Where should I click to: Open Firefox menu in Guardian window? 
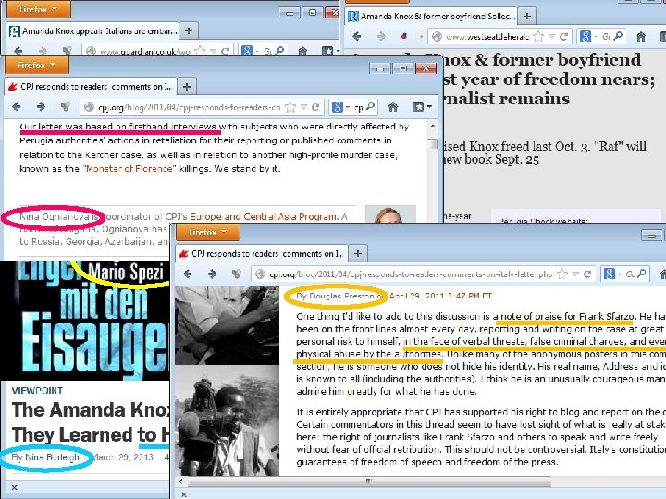pos(39,9)
